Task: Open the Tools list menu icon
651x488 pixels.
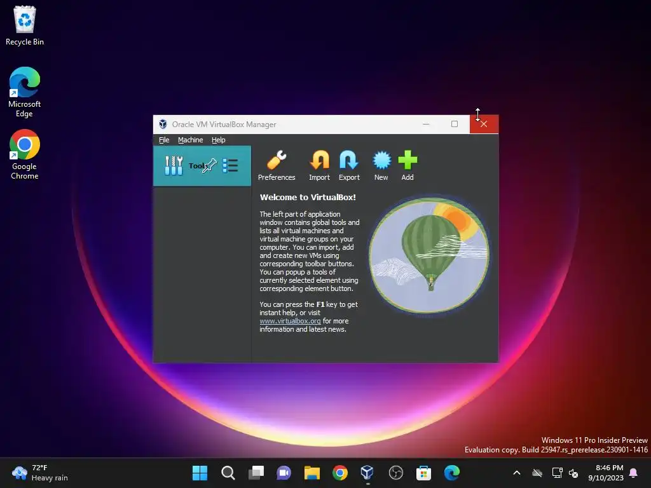Action: coord(230,166)
